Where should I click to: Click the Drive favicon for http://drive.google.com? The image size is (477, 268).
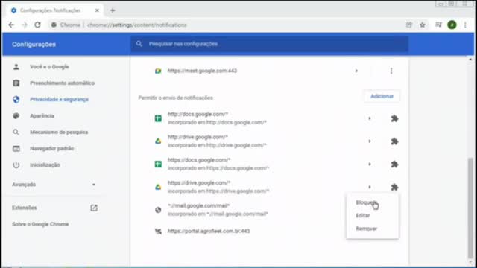tap(158, 141)
